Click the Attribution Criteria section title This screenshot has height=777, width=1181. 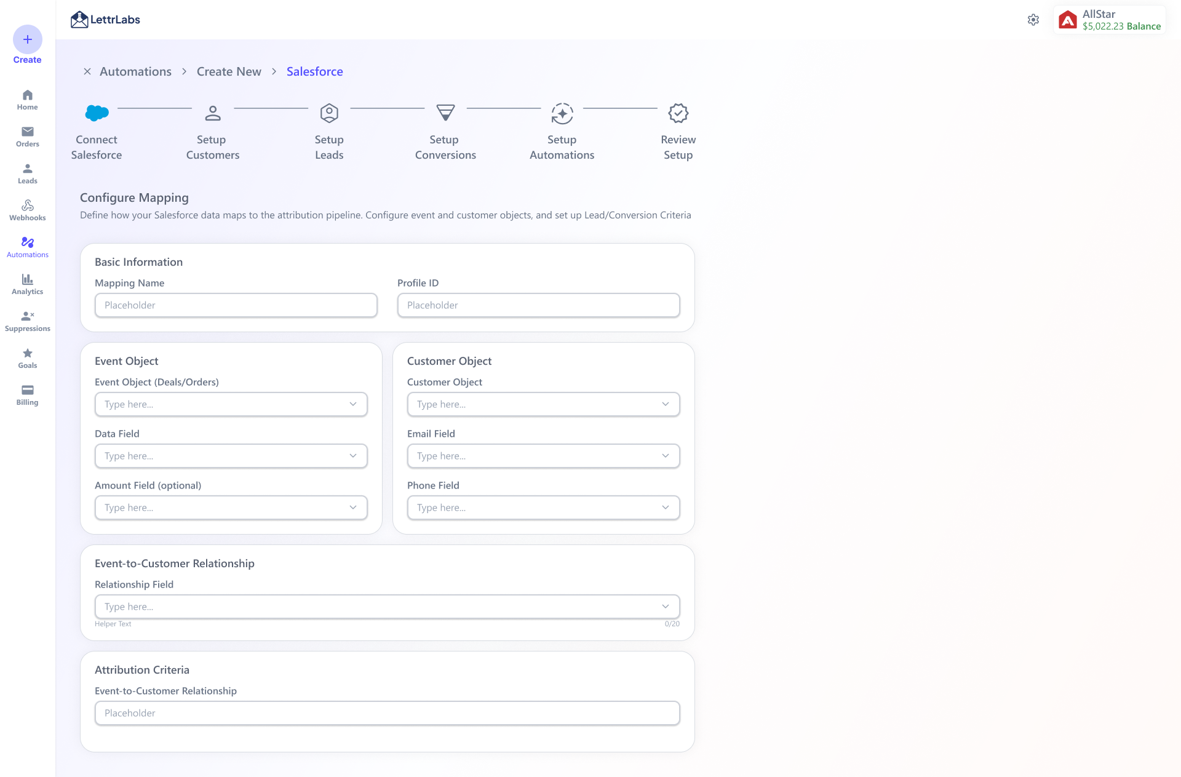pos(142,670)
